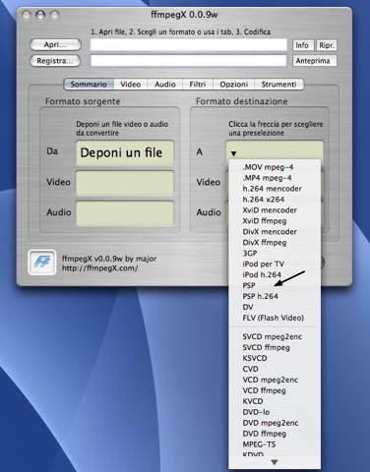The image size is (370, 472).
Task: Click the http://ffmpegX.com/ link text
Action: [100, 268]
